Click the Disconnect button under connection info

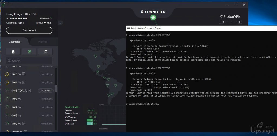[x=29, y=30]
